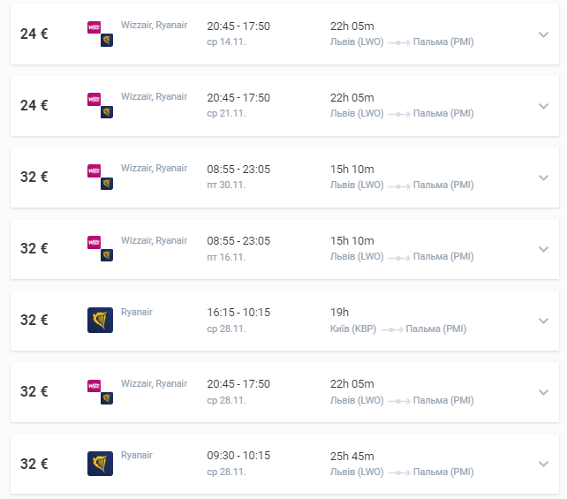Image resolution: width=567 pixels, height=499 pixels.
Task: Expand the 20:45 flight on 28.11
Action: click(x=543, y=392)
